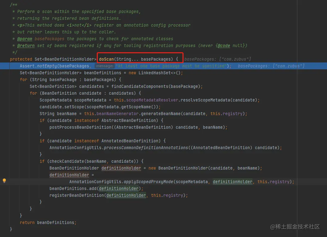Click the beanNameGenerator field reference
Screen dimensions: 327x237
pos(118,114)
